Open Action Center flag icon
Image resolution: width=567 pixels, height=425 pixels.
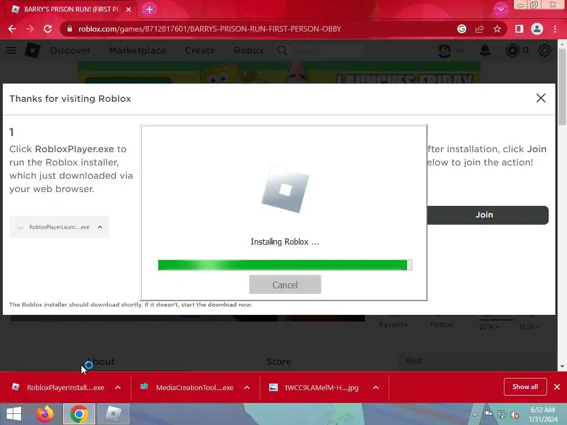tap(488, 414)
